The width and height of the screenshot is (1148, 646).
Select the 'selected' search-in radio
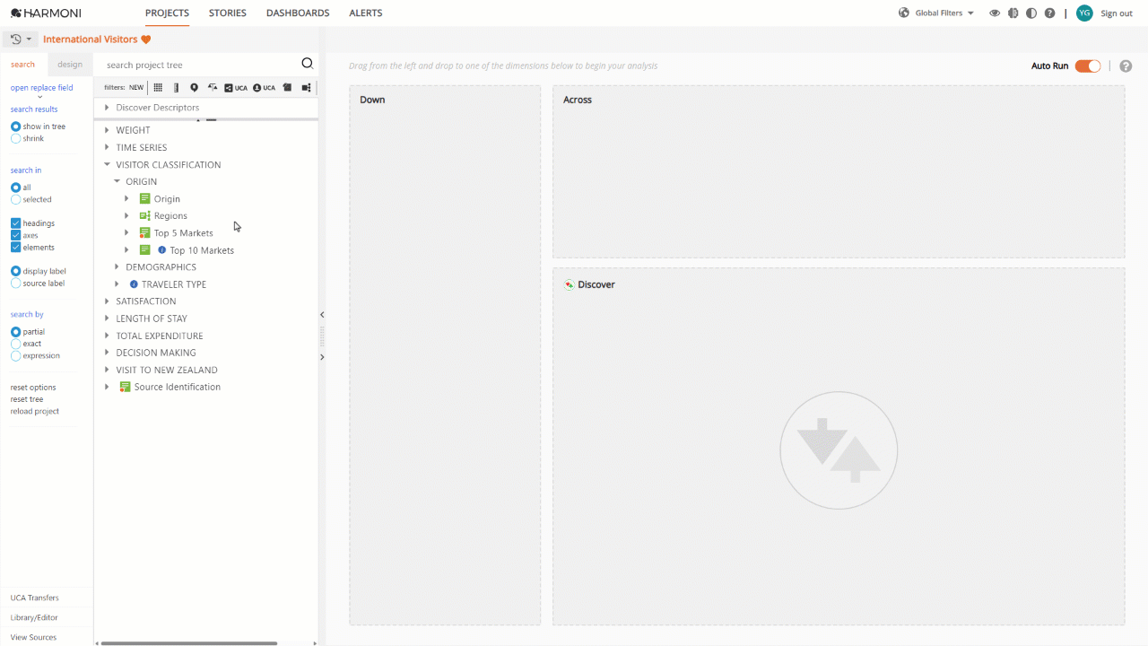(x=15, y=199)
